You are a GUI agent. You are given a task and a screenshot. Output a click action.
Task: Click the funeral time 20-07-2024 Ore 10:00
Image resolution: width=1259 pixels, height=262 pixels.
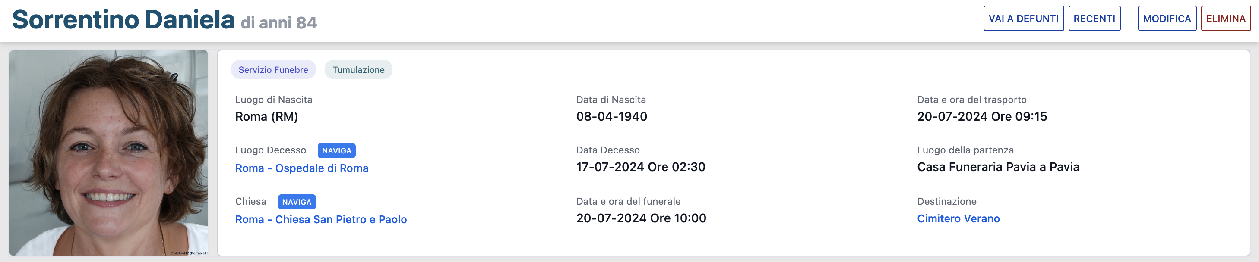(x=641, y=218)
